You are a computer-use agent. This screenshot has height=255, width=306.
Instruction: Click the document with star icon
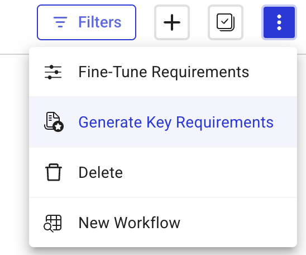point(54,122)
